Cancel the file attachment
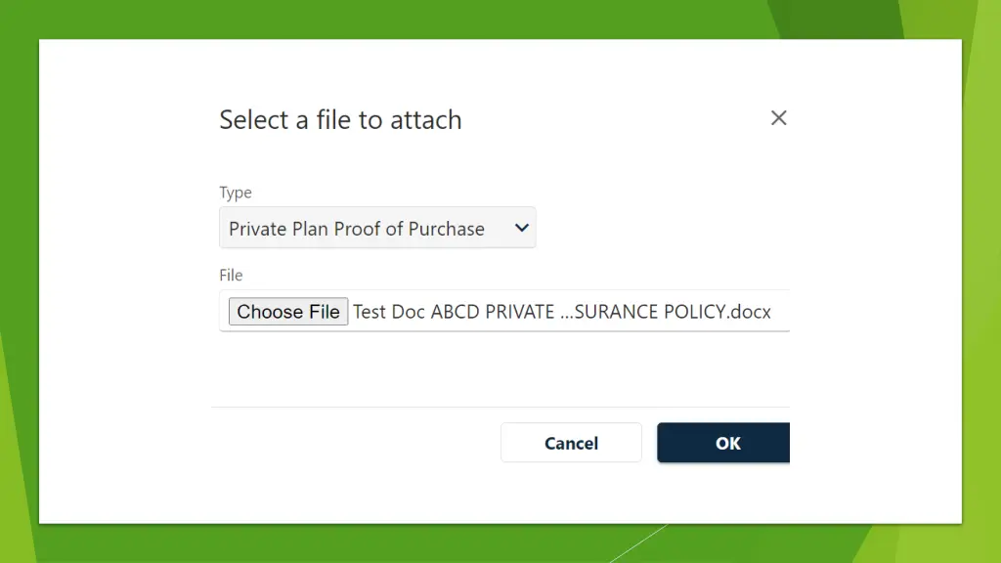1001x563 pixels. click(571, 443)
